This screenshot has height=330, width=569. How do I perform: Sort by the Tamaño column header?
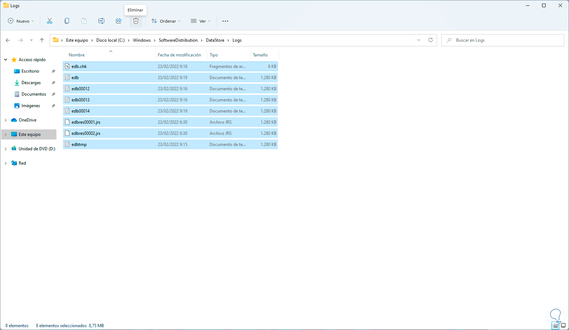pyautogui.click(x=260, y=55)
